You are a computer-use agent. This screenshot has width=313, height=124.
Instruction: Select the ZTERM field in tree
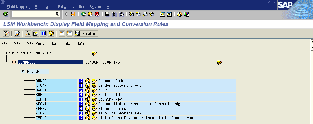tap(41, 113)
